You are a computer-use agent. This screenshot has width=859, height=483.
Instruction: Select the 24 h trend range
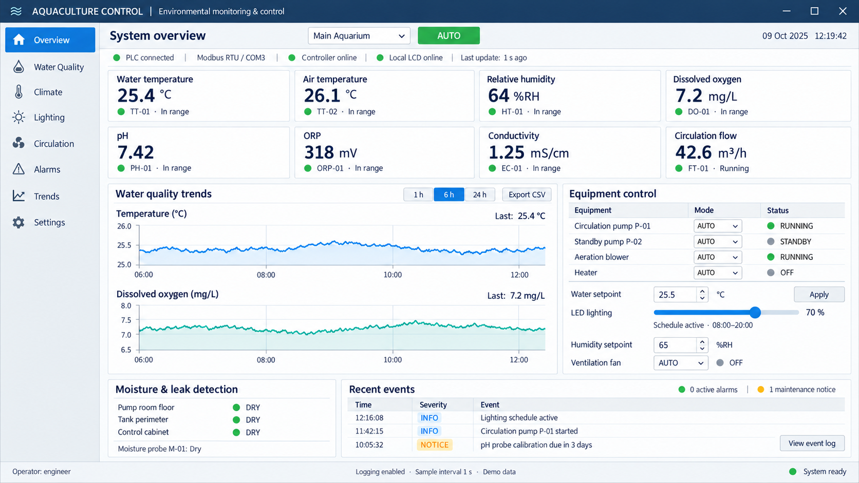pos(480,195)
